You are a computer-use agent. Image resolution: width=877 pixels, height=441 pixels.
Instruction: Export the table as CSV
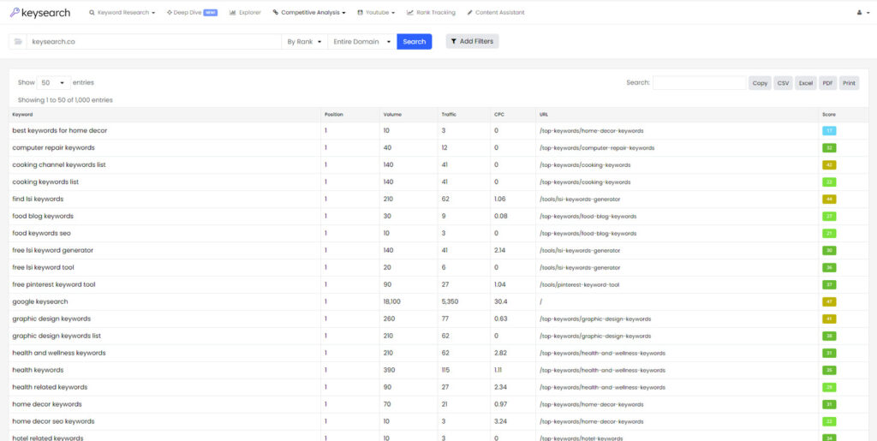(783, 83)
